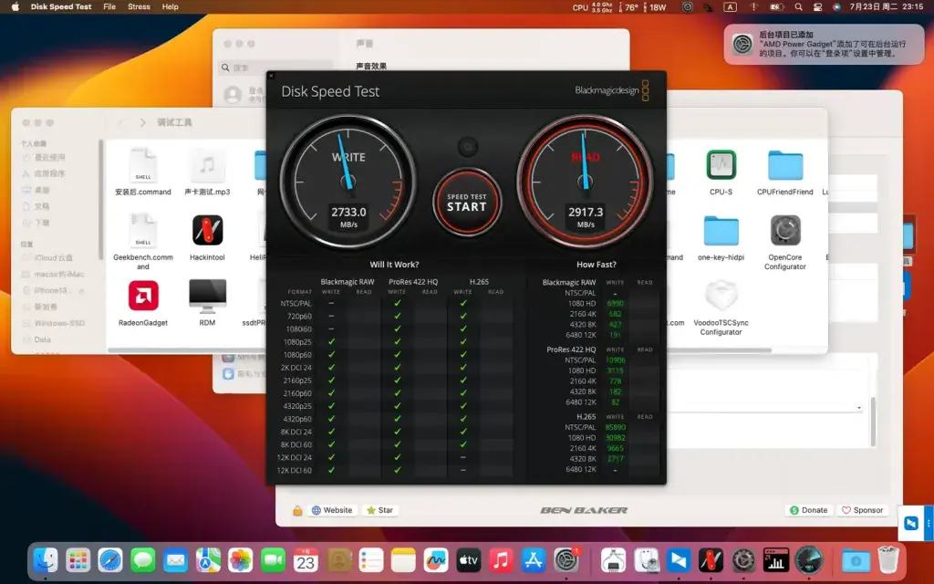Go forward in Finder window toolbar
The image size is (934, 584).
(142, 122)
